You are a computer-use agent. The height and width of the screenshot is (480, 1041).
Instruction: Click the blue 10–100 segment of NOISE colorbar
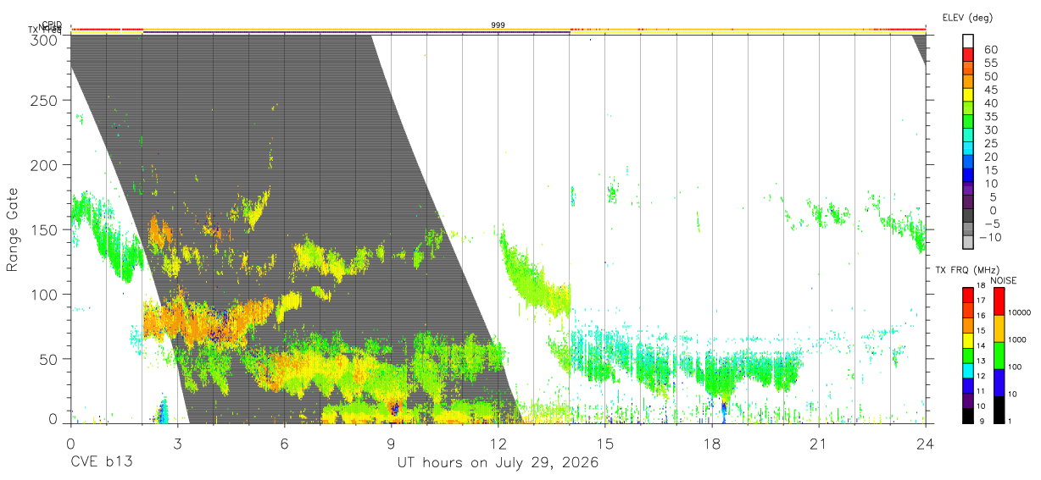(x=999, y=383)
